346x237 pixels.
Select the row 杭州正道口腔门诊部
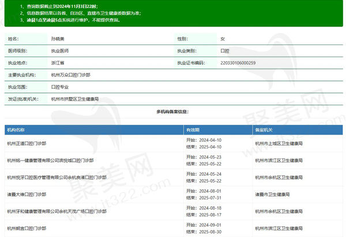27,143
